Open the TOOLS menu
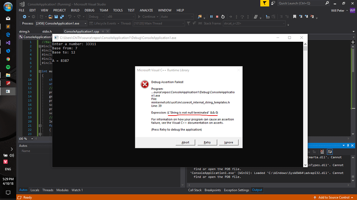 [118, 10]
